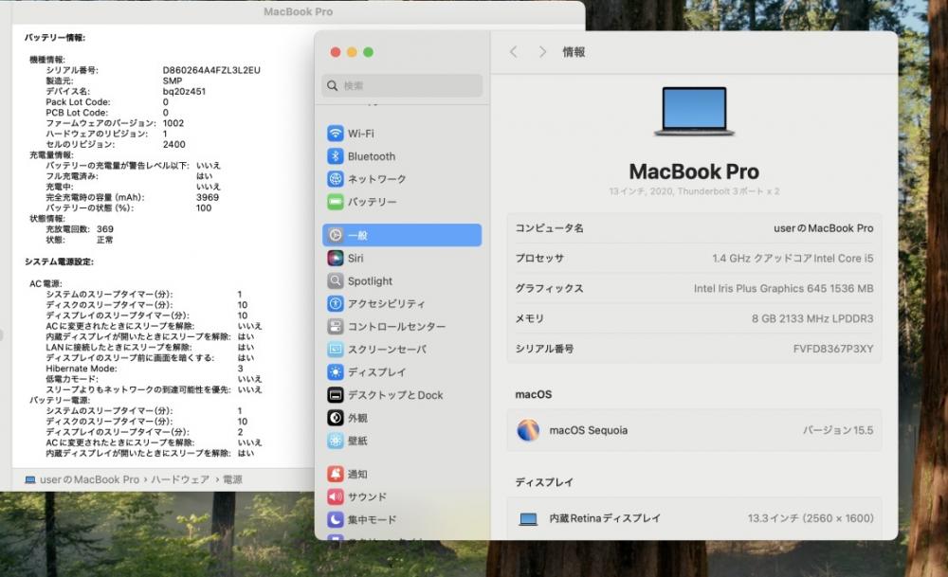
Task: Click the 検索 search field
Action: [402, 86]
